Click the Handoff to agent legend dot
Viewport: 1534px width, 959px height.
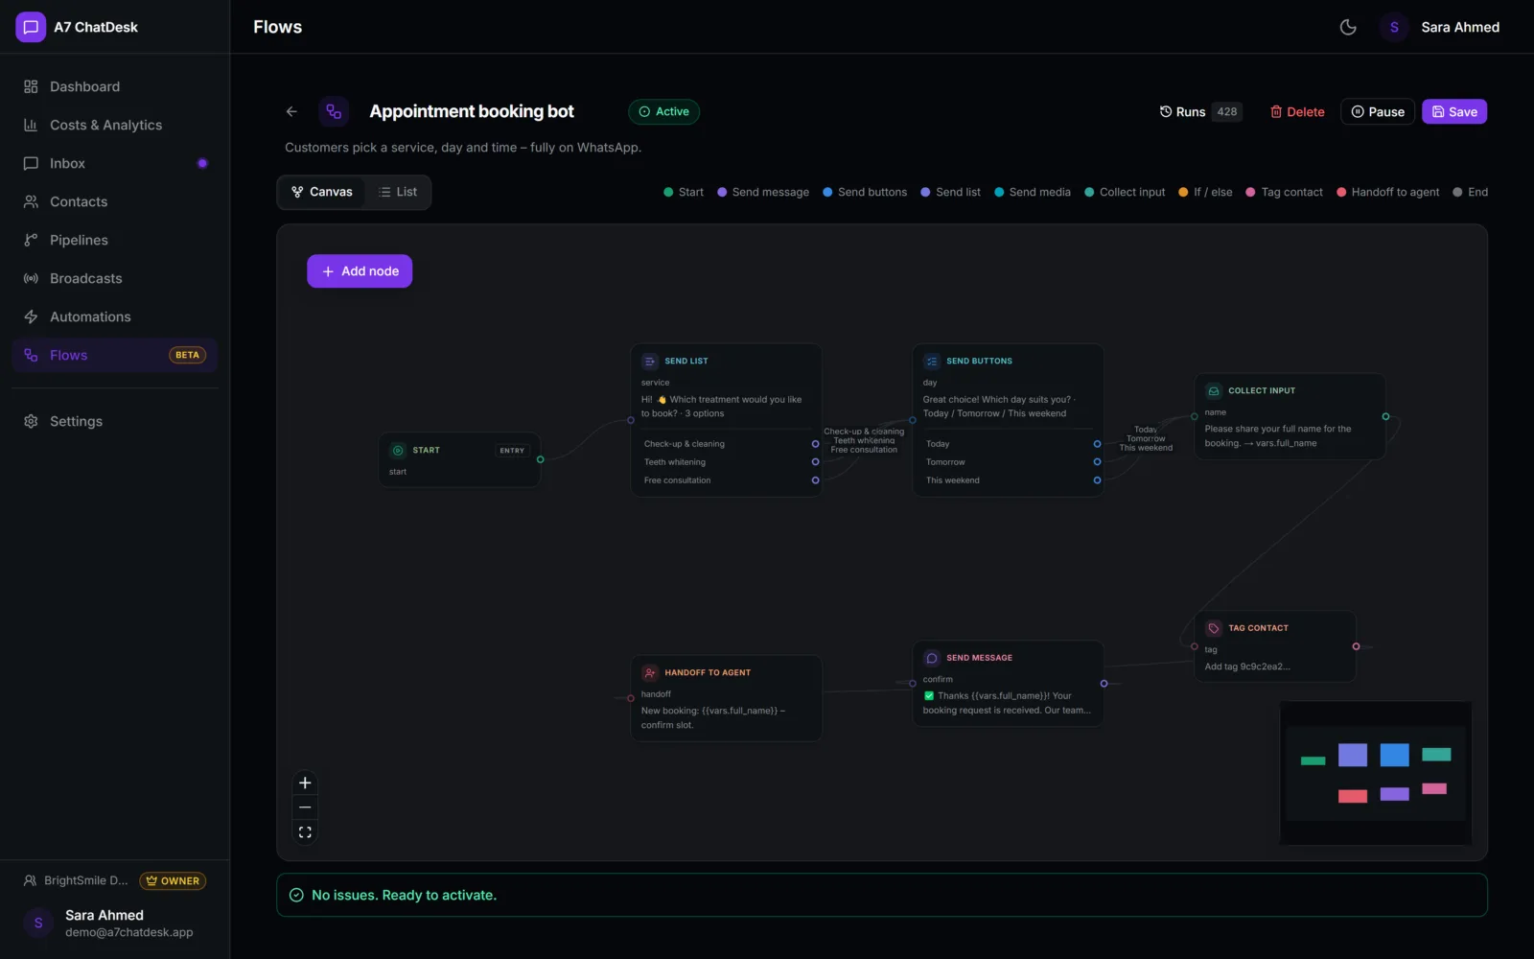tap(1341, 192)
